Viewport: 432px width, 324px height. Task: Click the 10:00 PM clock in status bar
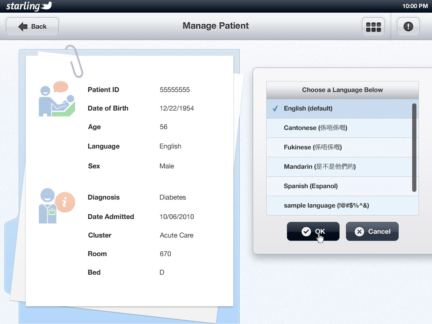point(415,6)
